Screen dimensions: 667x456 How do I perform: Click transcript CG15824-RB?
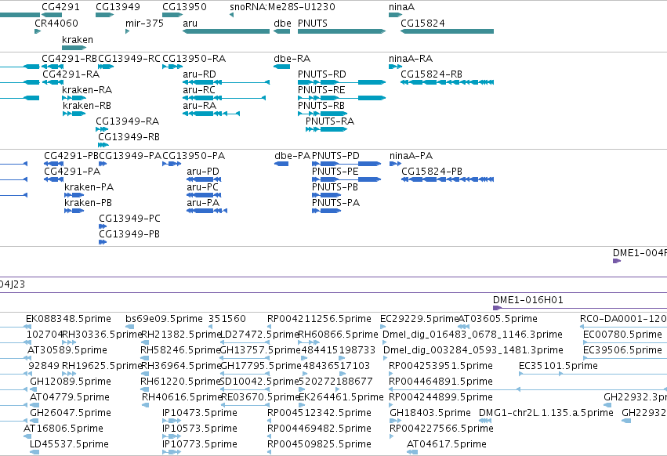point(447,82)
